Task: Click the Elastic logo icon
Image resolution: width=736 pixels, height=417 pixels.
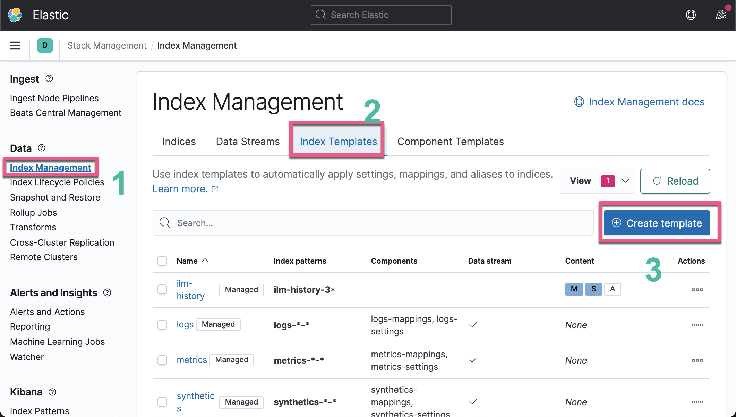Action: pos(15,15)
